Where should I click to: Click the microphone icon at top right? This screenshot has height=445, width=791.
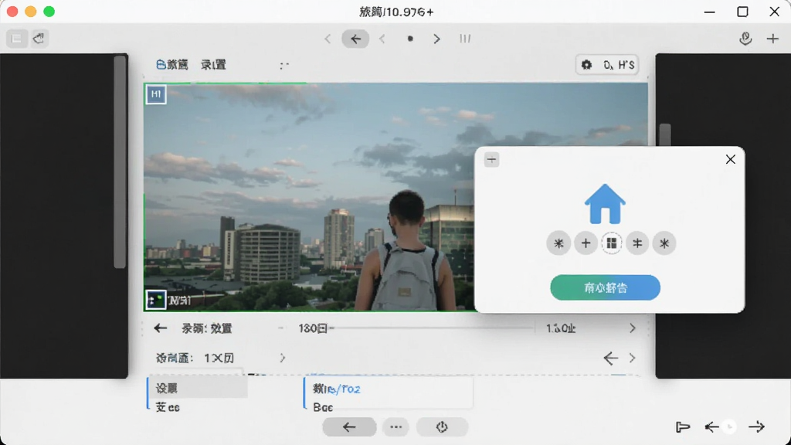tap(745, 39)
